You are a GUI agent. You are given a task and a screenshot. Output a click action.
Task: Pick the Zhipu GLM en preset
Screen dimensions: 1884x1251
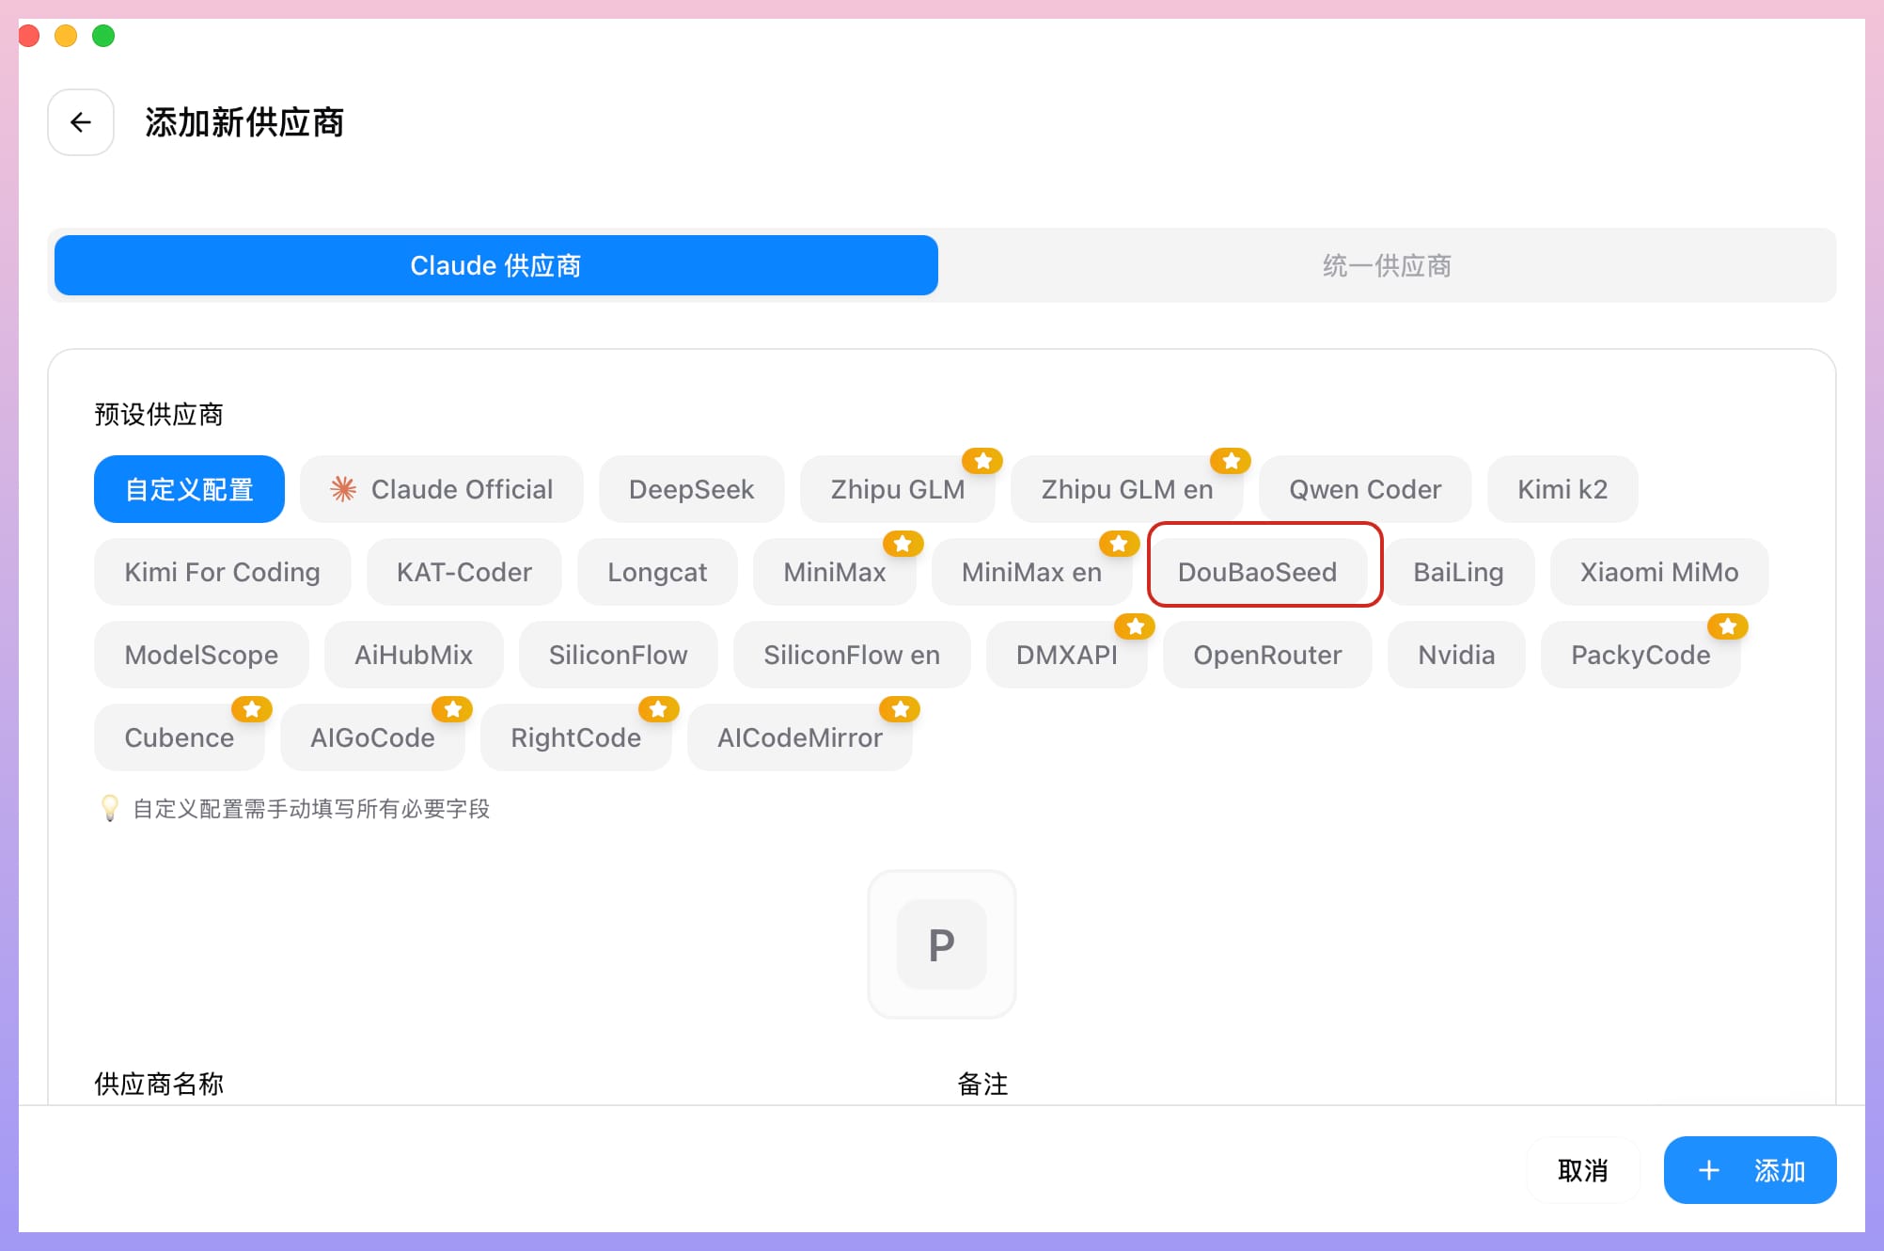pos(1126,489)
